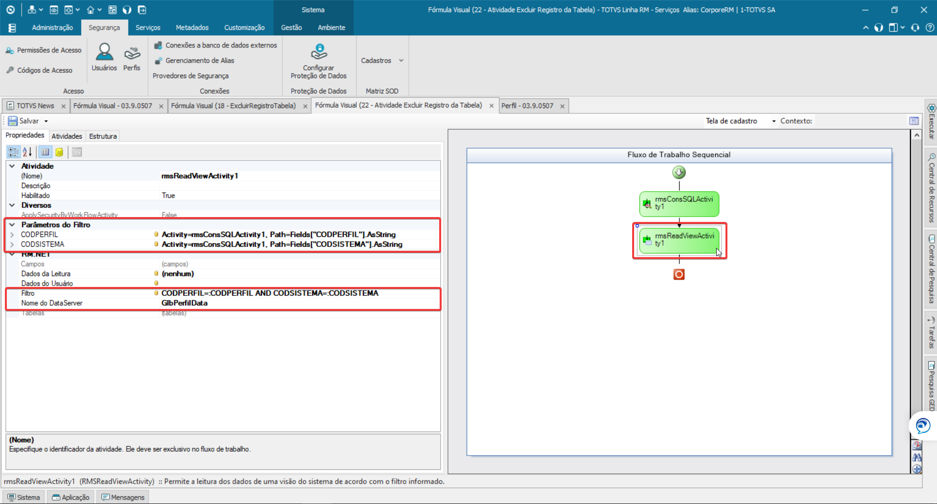Open Gerenciamento de Alias
This screenshot has height=504, width=937.
click(x=194, y=61)
